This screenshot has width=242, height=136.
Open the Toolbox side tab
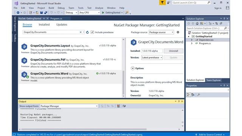tap(15, 38)
